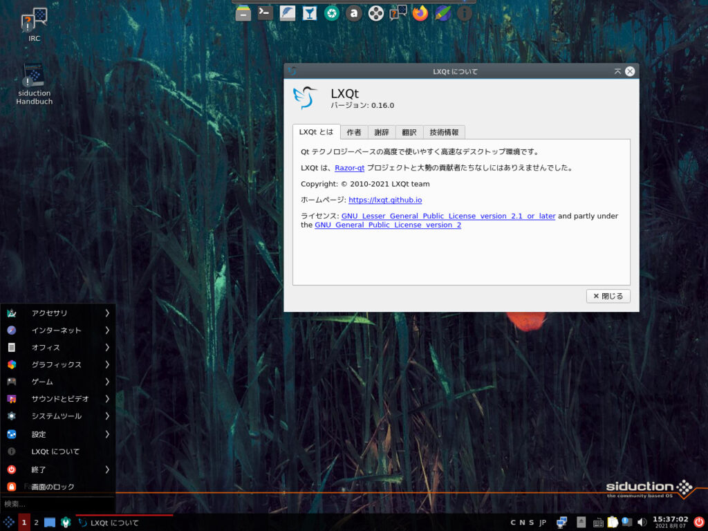Switch to the 翻訳 tab

[409, 131]
